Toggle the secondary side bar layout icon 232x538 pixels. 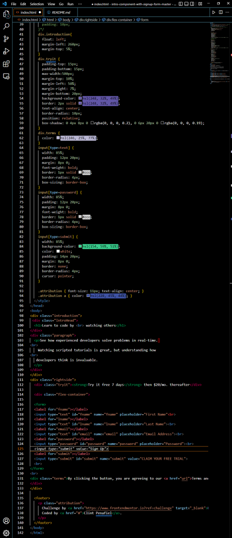click(191, 4)
